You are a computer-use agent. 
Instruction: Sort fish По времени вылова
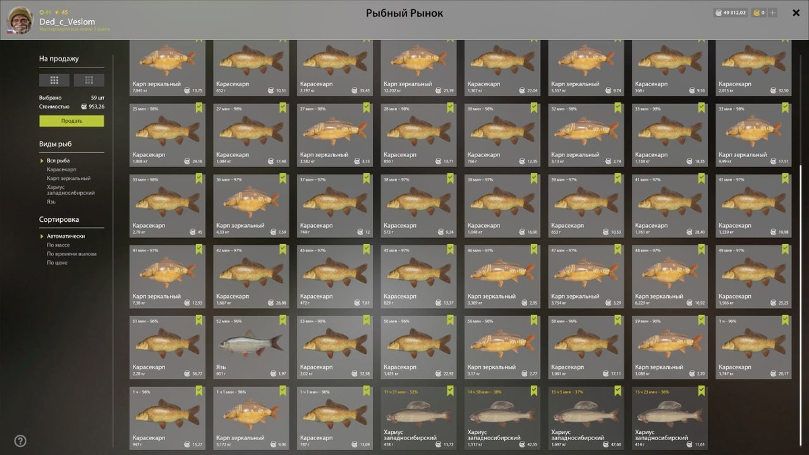(71, 254)
